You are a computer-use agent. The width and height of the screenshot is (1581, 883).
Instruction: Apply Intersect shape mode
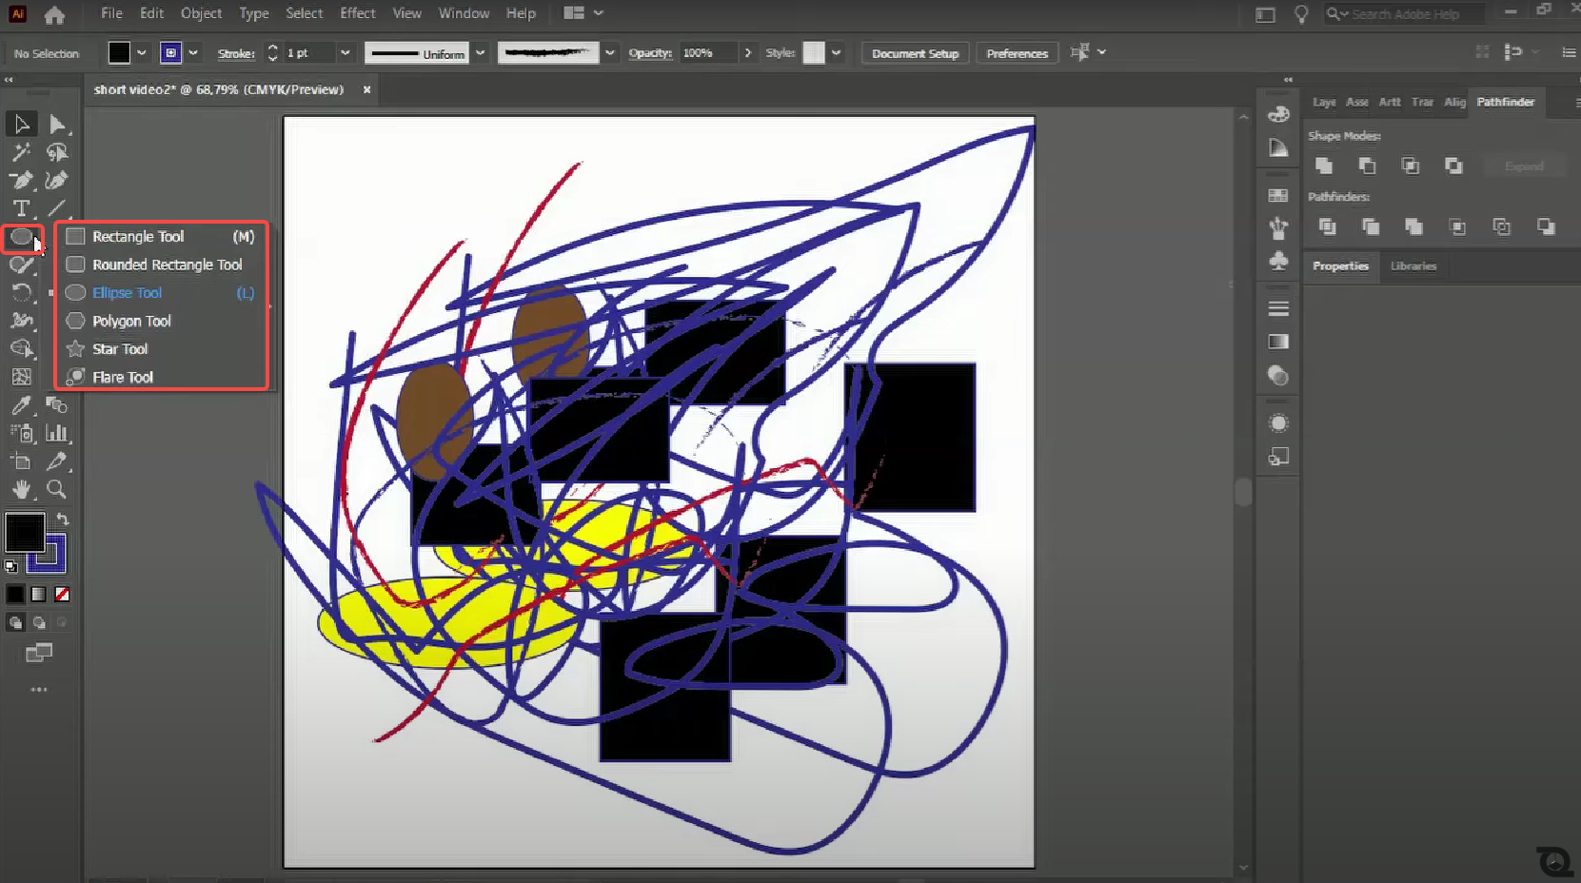pos(1411,166)
